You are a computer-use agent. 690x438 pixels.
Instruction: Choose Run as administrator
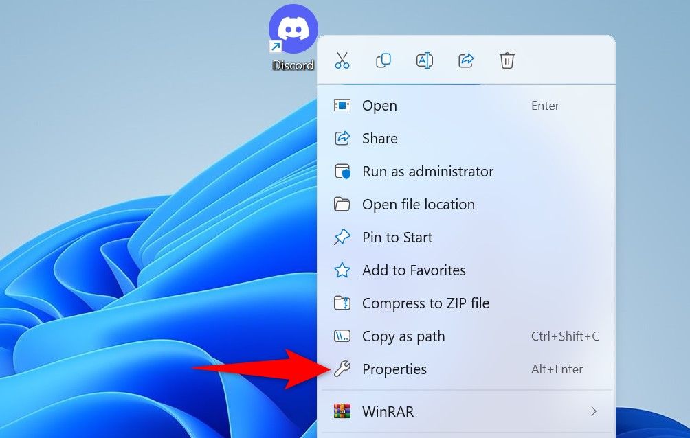pos(427,171)
